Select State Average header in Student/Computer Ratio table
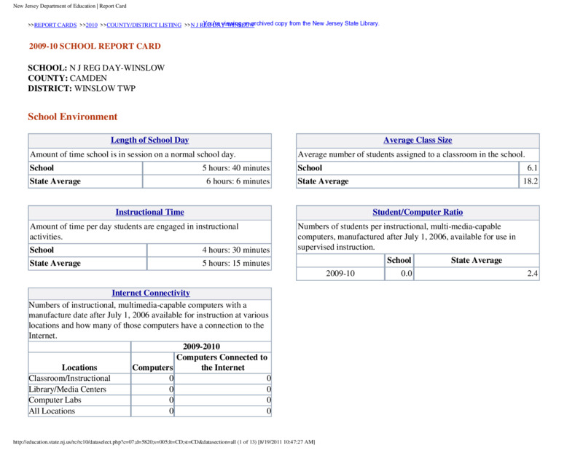583x450 pixels. [x=477, y=260]
